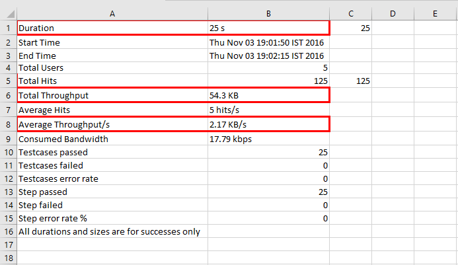
Task: Select the Total Users value 5
Action: pyautogui.click(x=268, y=68)
